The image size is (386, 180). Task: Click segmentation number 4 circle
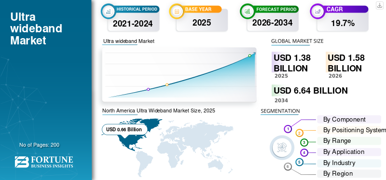tap(304, 152)
